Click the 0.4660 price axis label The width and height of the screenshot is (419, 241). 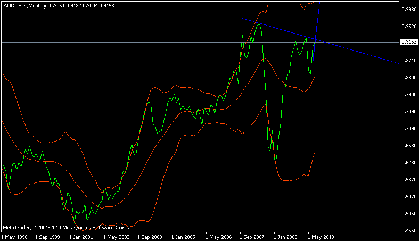coord(409,230)
